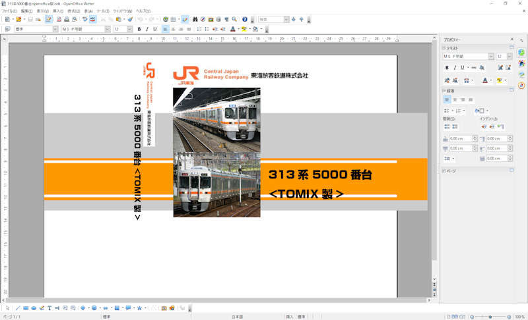Viewport: 528px width, 320px height.
Task: Open sidebar Navigator tab icon
Action: pos(521,86)
